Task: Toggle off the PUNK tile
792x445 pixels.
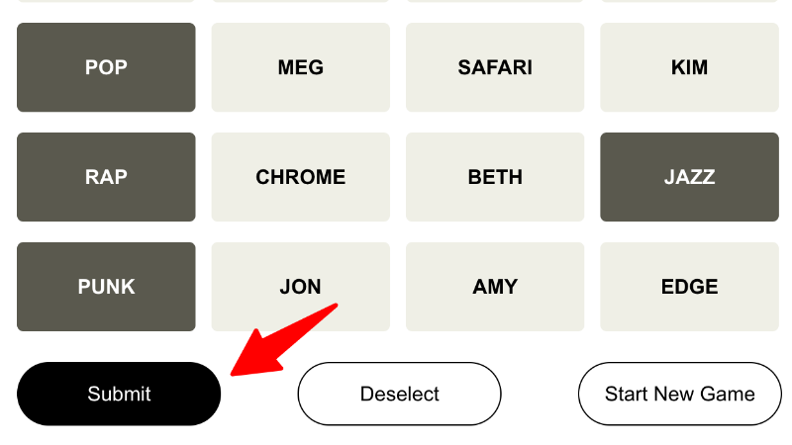Action: [106, 287]
